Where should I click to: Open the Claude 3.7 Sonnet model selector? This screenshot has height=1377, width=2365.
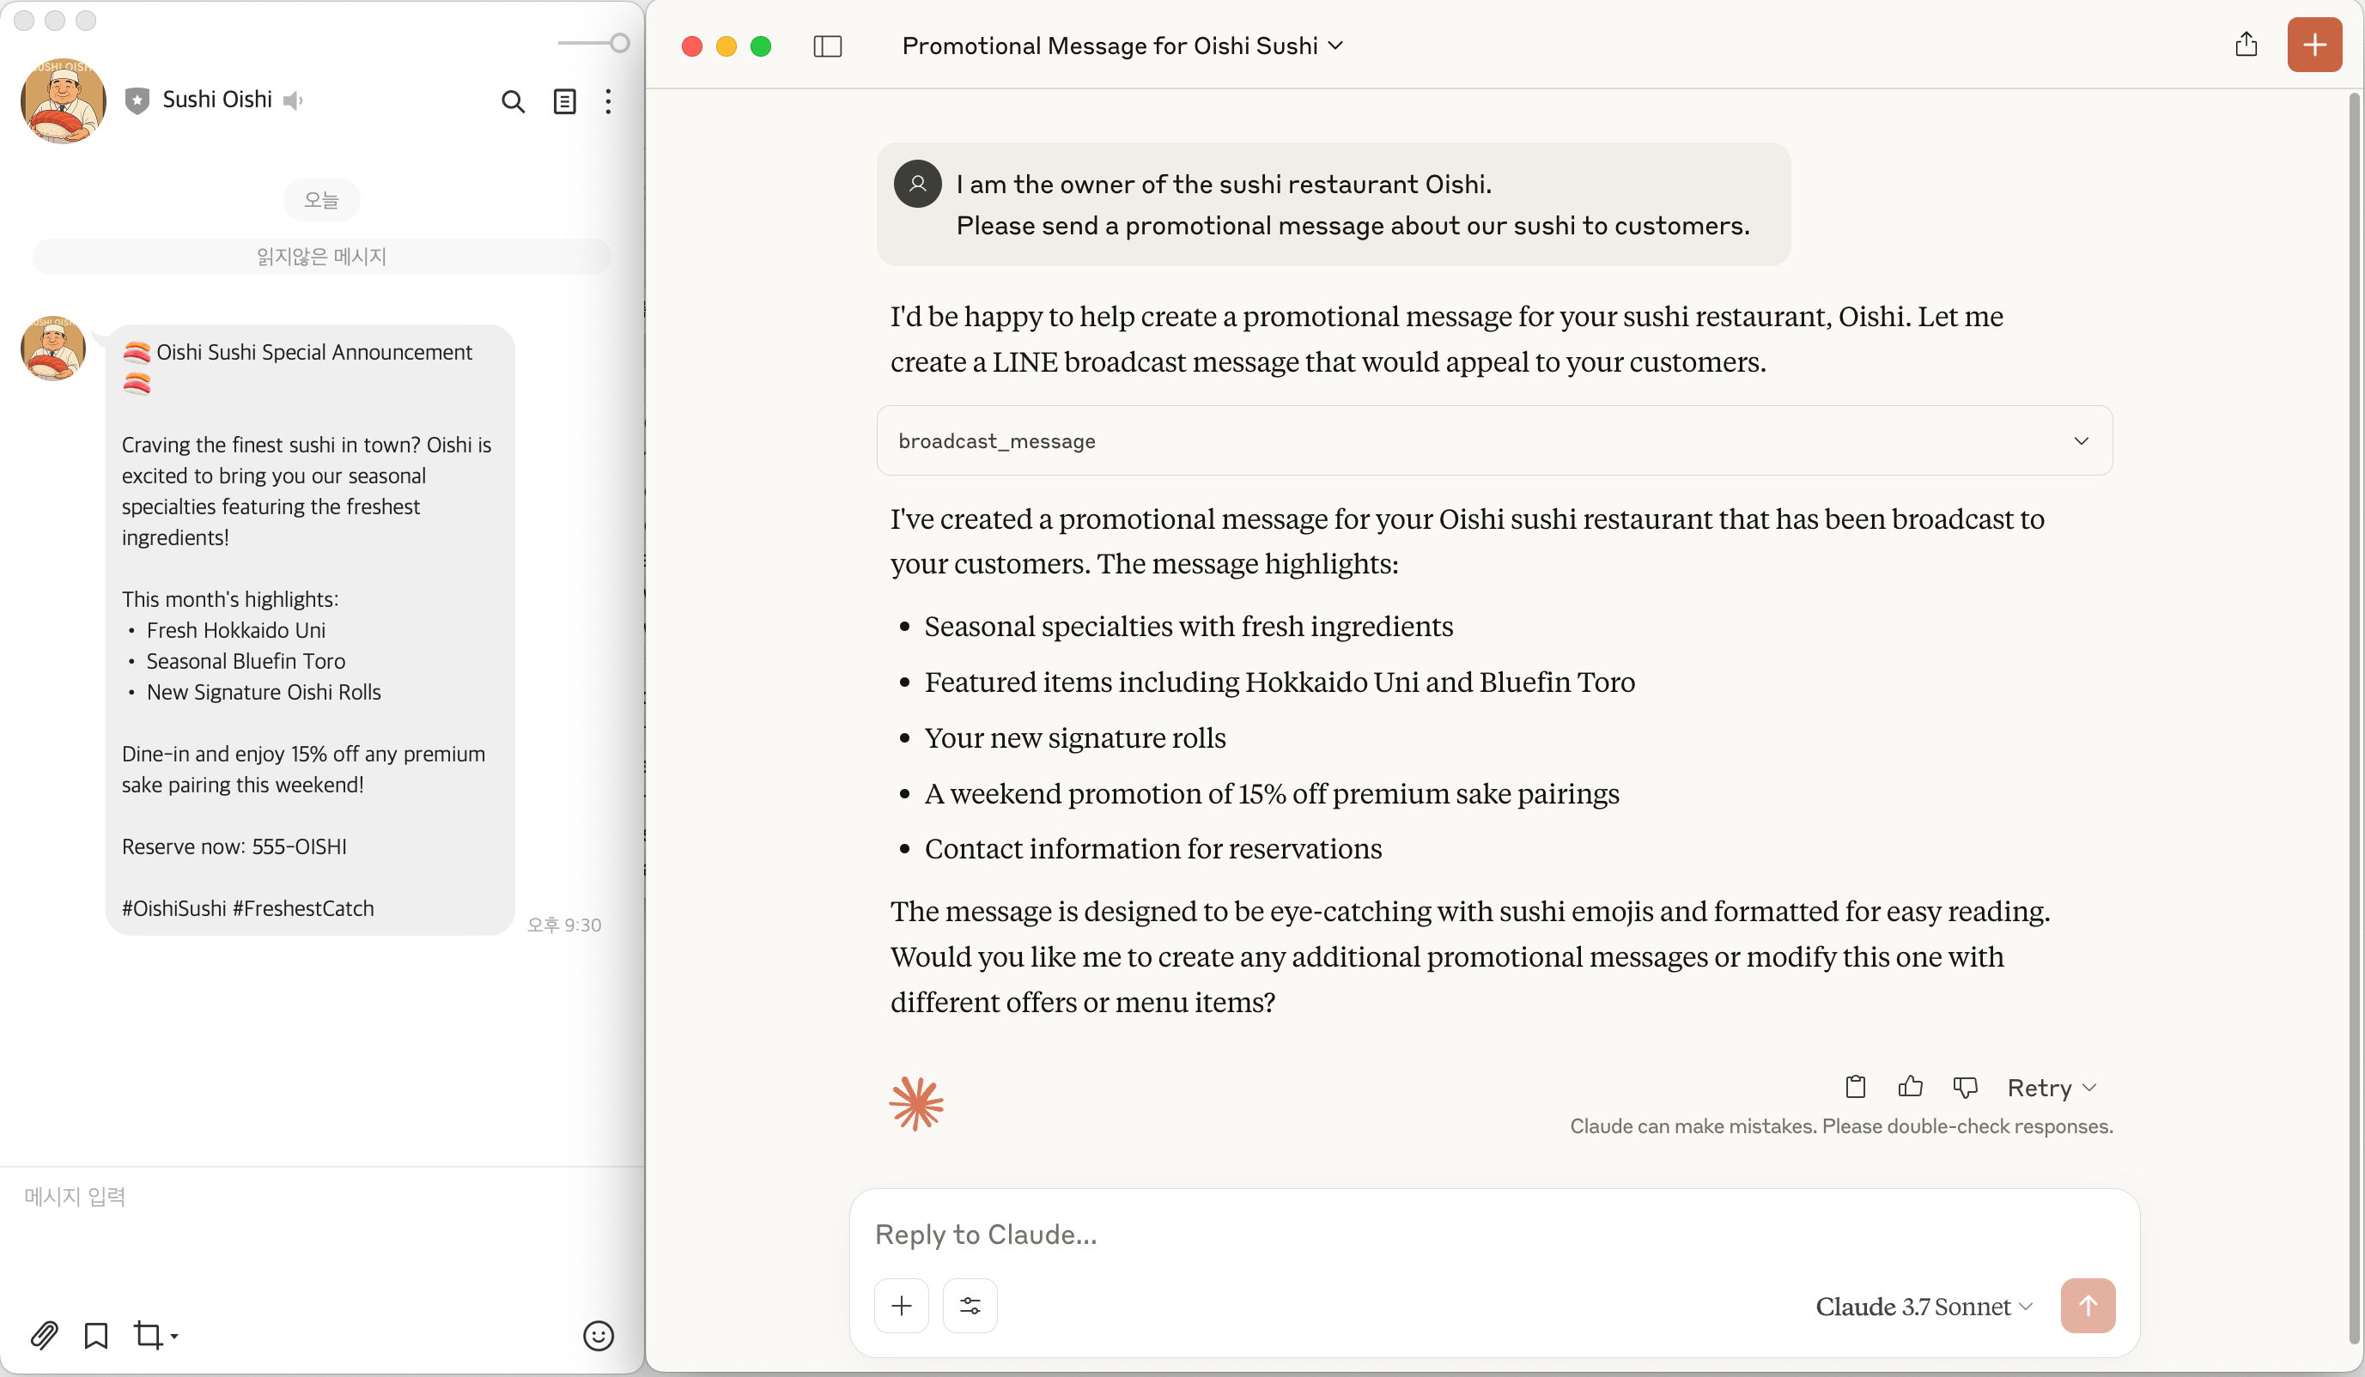(x=1923, y=1306)
